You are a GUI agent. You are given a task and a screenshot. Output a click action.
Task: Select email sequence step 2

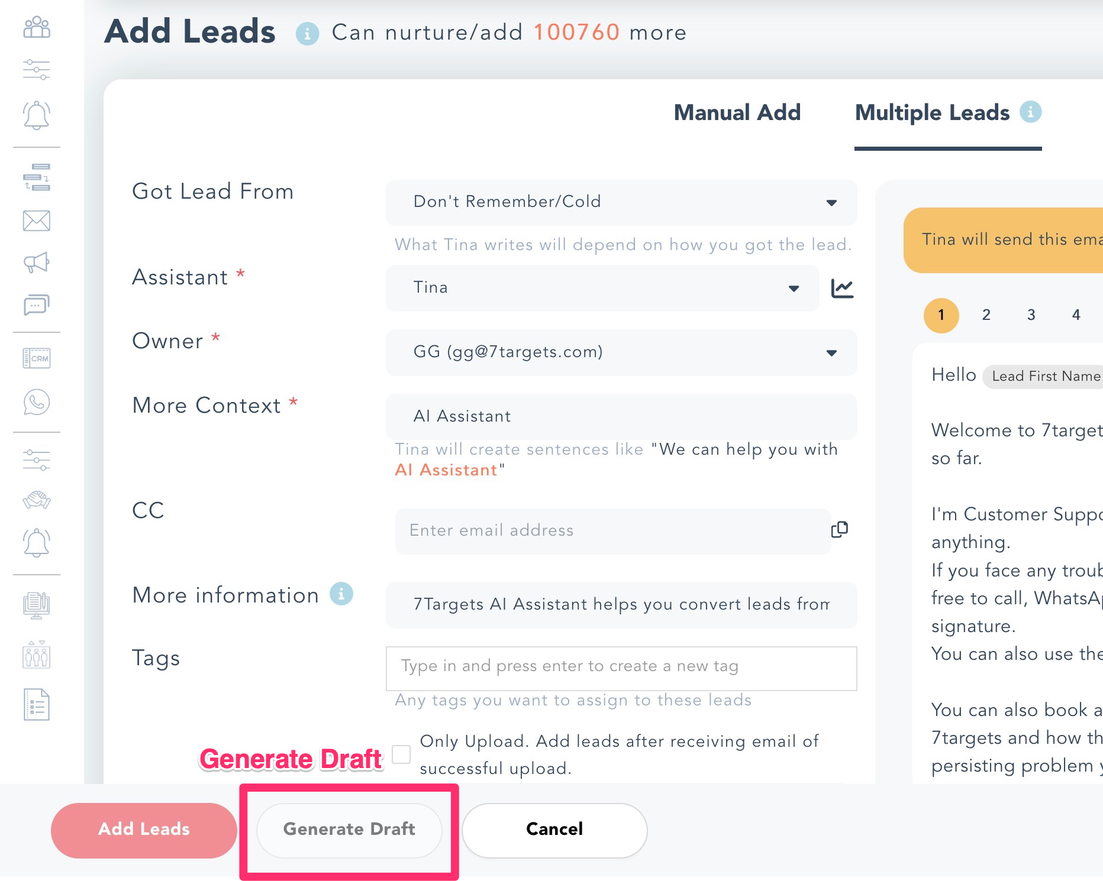click(x=986, y=315)
